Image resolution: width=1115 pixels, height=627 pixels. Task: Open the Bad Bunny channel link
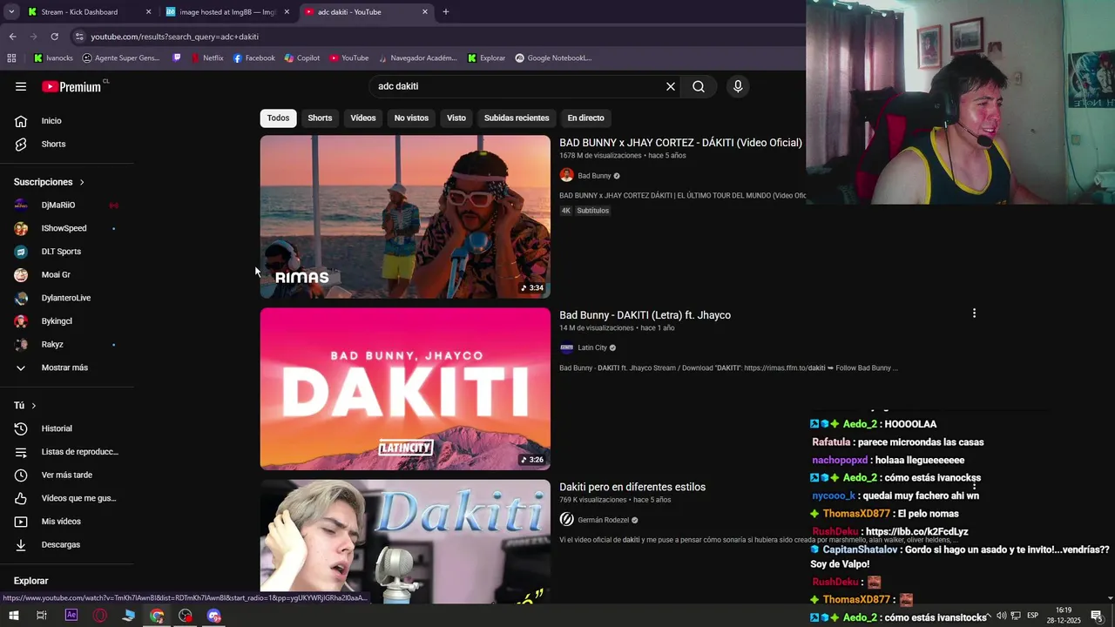coord(594,176)
